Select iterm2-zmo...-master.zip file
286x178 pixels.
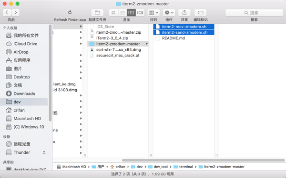pyautogui.click(x=118, y=32)
